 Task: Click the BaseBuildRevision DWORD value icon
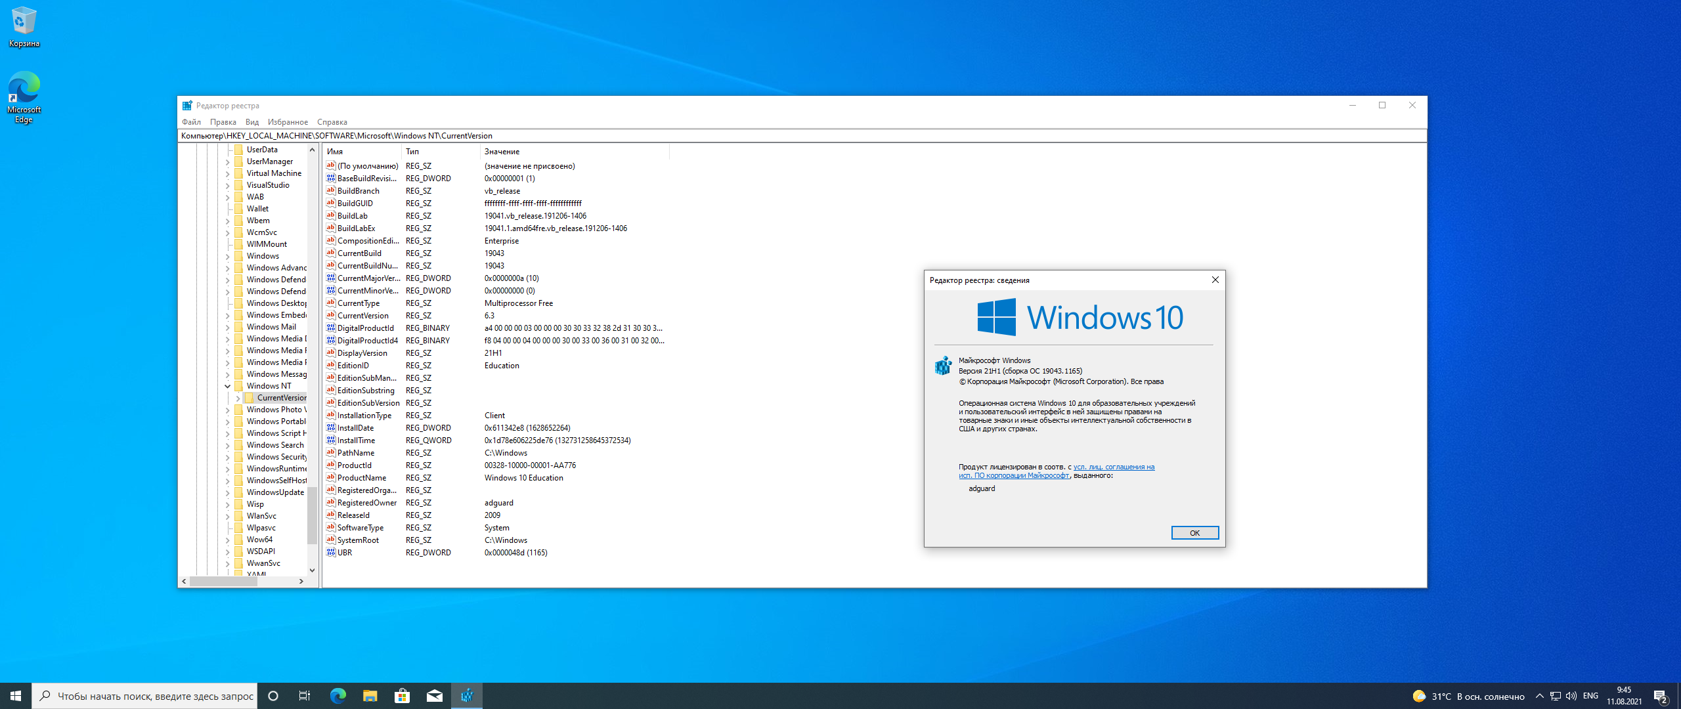(x=331, y=179)
